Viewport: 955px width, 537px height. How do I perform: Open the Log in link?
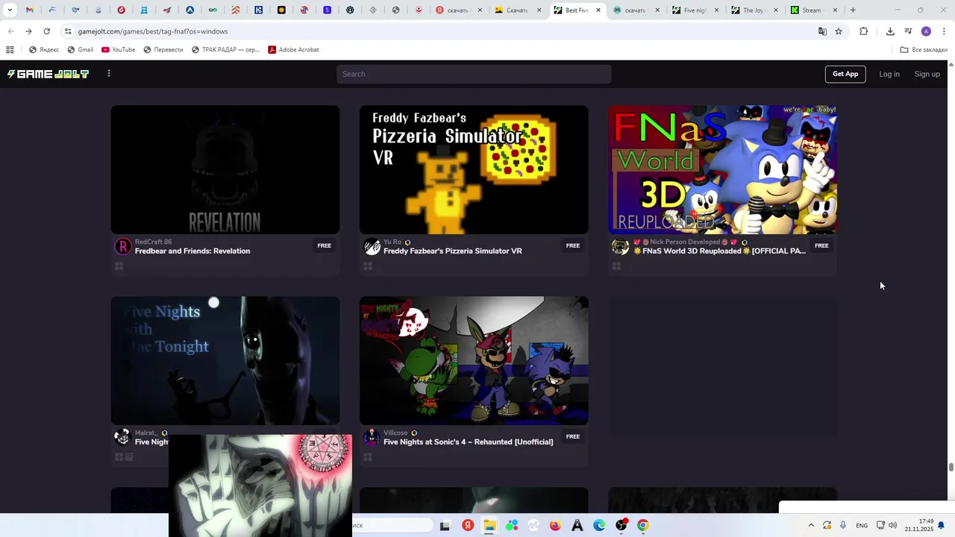point(889,74)
